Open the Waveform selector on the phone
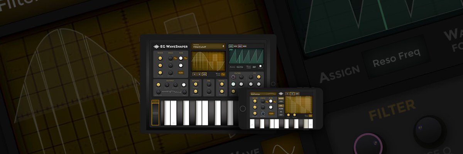Screen dimensions: 463x154 click(310, 115)
